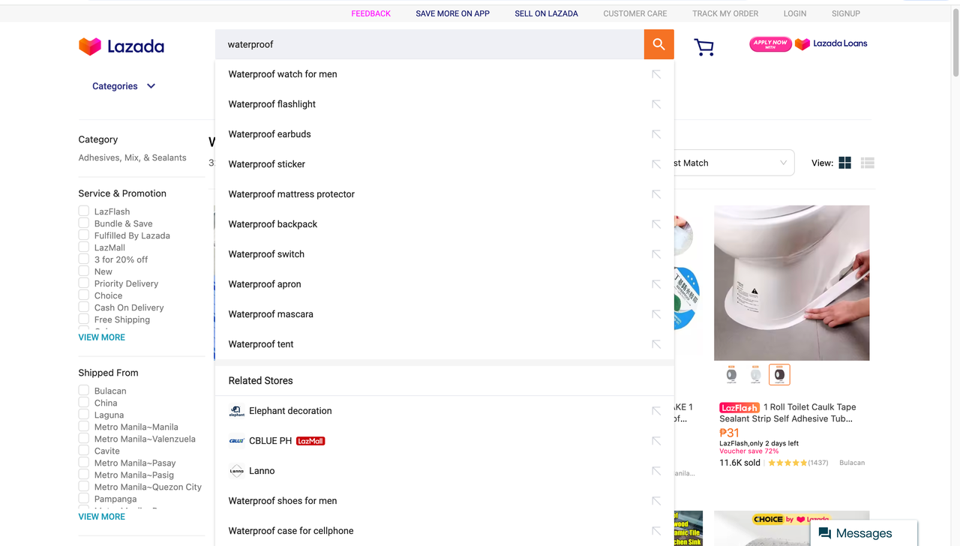
Task: Open the toilet caulk tape product image
Action: (x=791, y=283)
